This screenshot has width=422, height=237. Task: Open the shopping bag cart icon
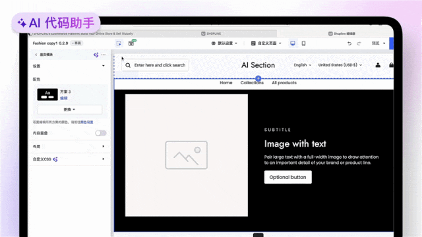[391, 65]
